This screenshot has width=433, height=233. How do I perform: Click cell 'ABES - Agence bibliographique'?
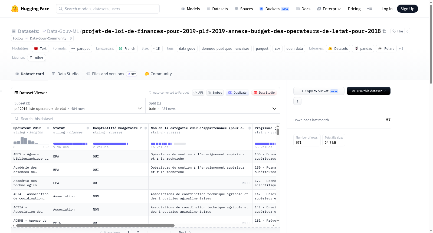click(31, 156)
